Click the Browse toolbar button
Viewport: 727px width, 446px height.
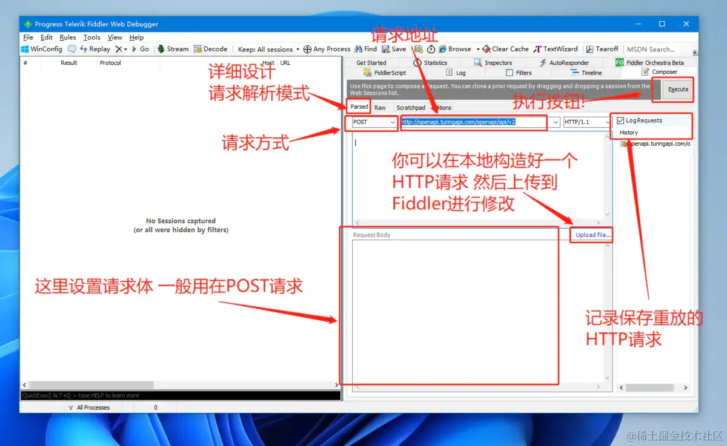pyautogui.click(x=455, y=49)
